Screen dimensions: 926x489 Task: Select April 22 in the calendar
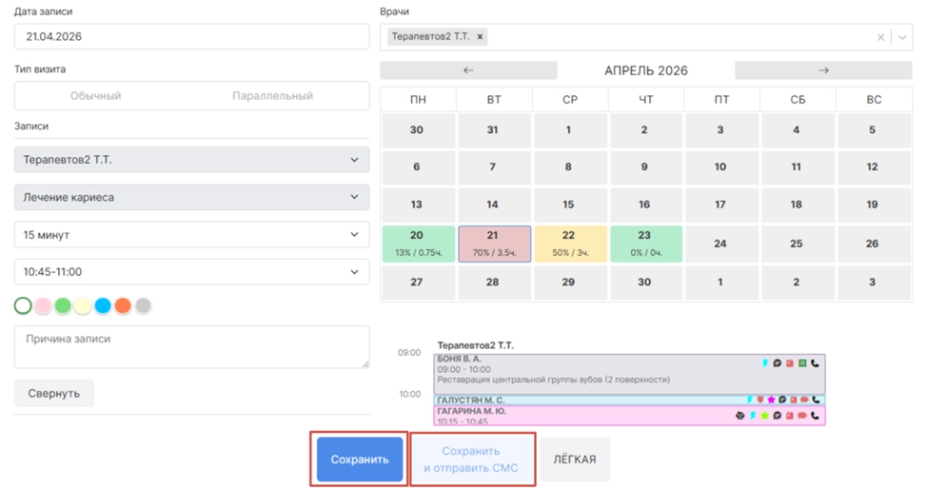pyautogui.click(x=568, y=243)
